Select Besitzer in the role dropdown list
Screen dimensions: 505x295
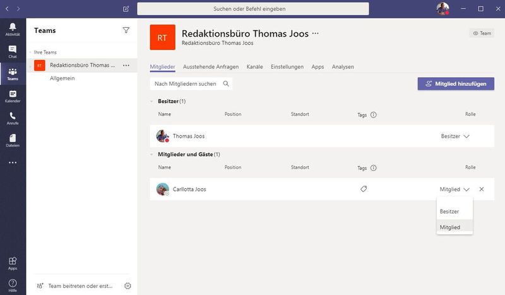tap(449, 211)
